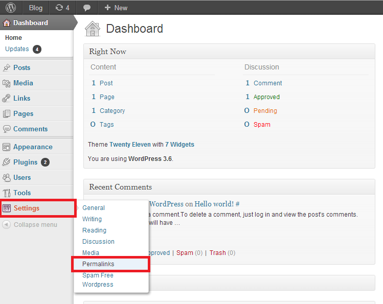Open Updates under Dashboard
The image size is (383, 304).
click(x=17, y=49)
